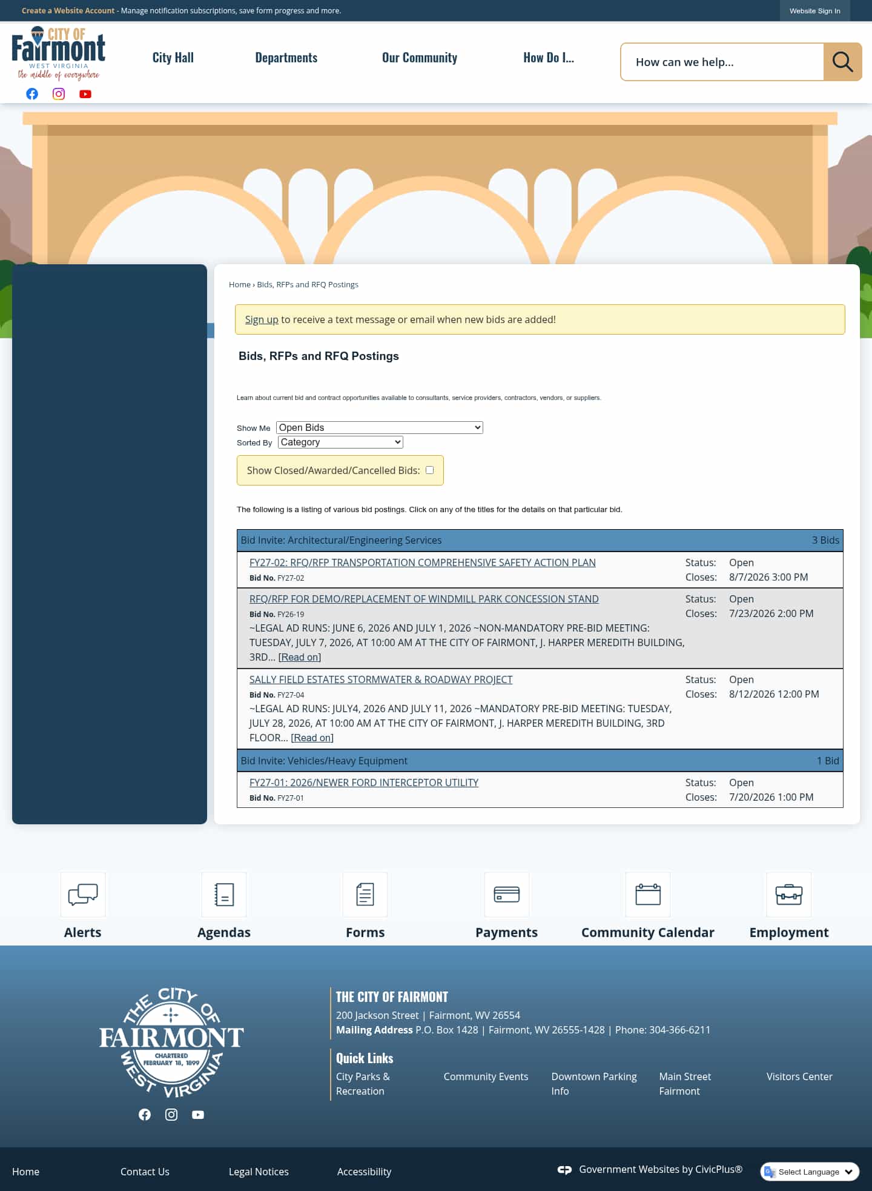This screenshot has height=1191, width=872.
Task: Click the footer Instagram icon
Action: tap(171, 1115)
